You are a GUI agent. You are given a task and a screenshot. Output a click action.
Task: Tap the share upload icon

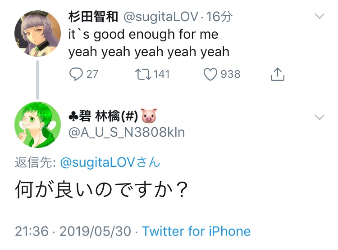coord(278,74)
